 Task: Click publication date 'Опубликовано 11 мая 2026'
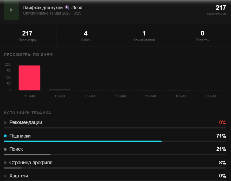click(47, 13)
